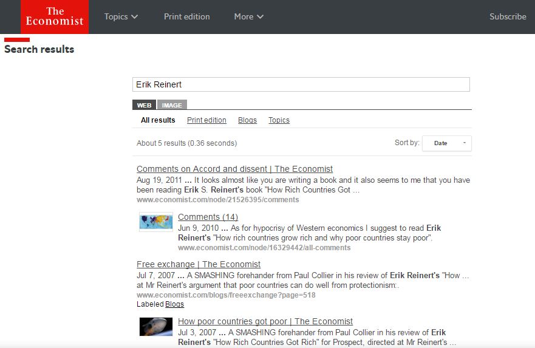Filter results by Blogs
Screen dimensions: 535x348
247,120
